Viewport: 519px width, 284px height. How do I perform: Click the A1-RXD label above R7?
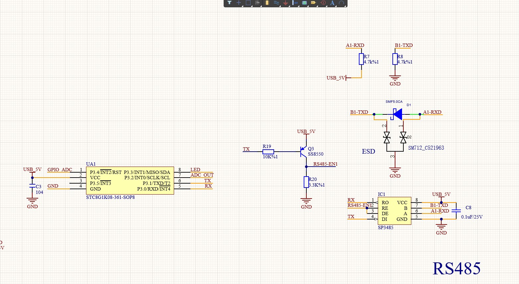355,45
